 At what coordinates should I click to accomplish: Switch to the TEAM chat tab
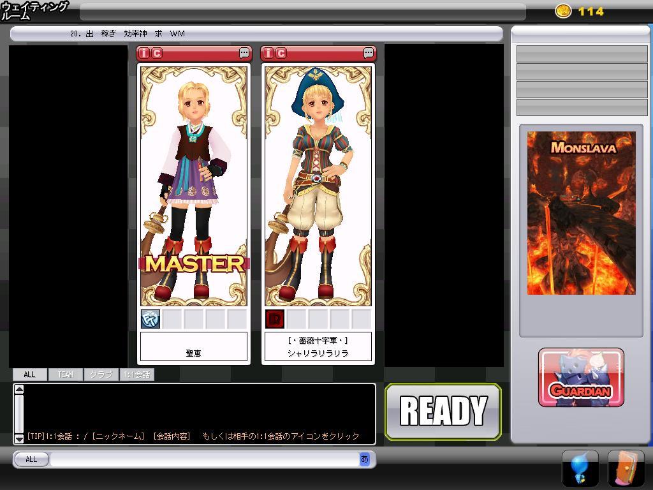point(65,375)
